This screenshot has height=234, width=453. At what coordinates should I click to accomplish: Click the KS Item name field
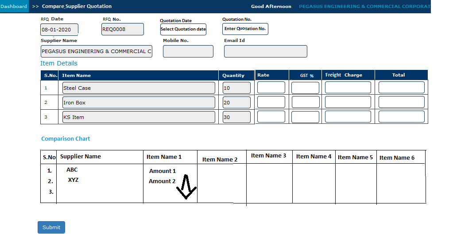coord(139,117)
